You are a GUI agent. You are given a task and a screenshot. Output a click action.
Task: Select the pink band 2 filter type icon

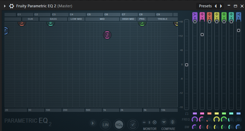coord(202,15)
